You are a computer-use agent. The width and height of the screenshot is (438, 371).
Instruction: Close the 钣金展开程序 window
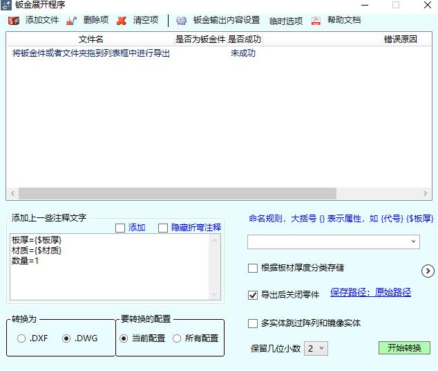(x=428, y=5)
